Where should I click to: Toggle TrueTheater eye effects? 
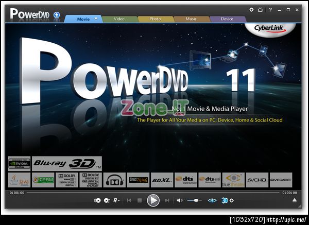pyautogui.click(x=212, y=201)
